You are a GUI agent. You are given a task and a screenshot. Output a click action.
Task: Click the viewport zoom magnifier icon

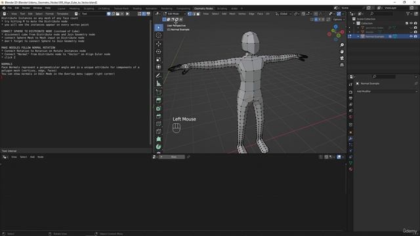[x=342, y=45]
